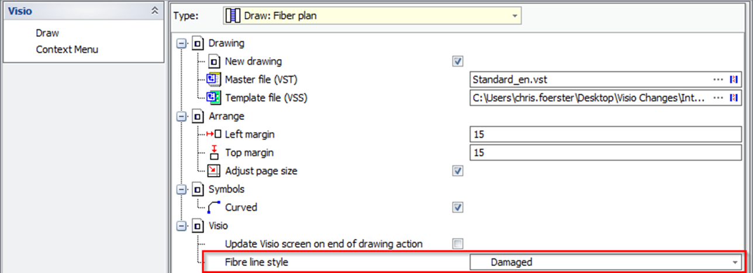Click the New drawing icon
The width and height of the screenshot is (753, 273).
tap(214, 61)
